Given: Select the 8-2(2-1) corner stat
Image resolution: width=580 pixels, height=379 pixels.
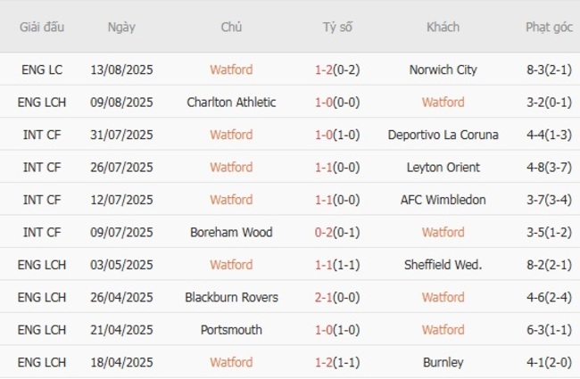Looking at the screenshot, I should click(549, 265).
